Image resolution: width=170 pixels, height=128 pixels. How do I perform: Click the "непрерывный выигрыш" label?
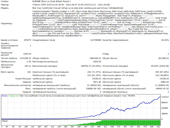(x=44, y=92)
